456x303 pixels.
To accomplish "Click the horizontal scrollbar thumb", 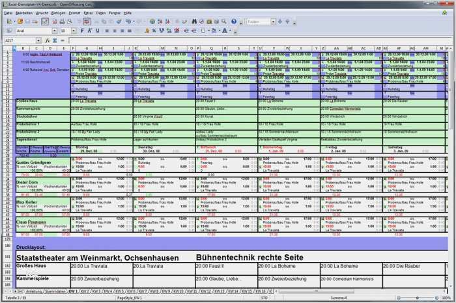I will (x=317, y=291).
